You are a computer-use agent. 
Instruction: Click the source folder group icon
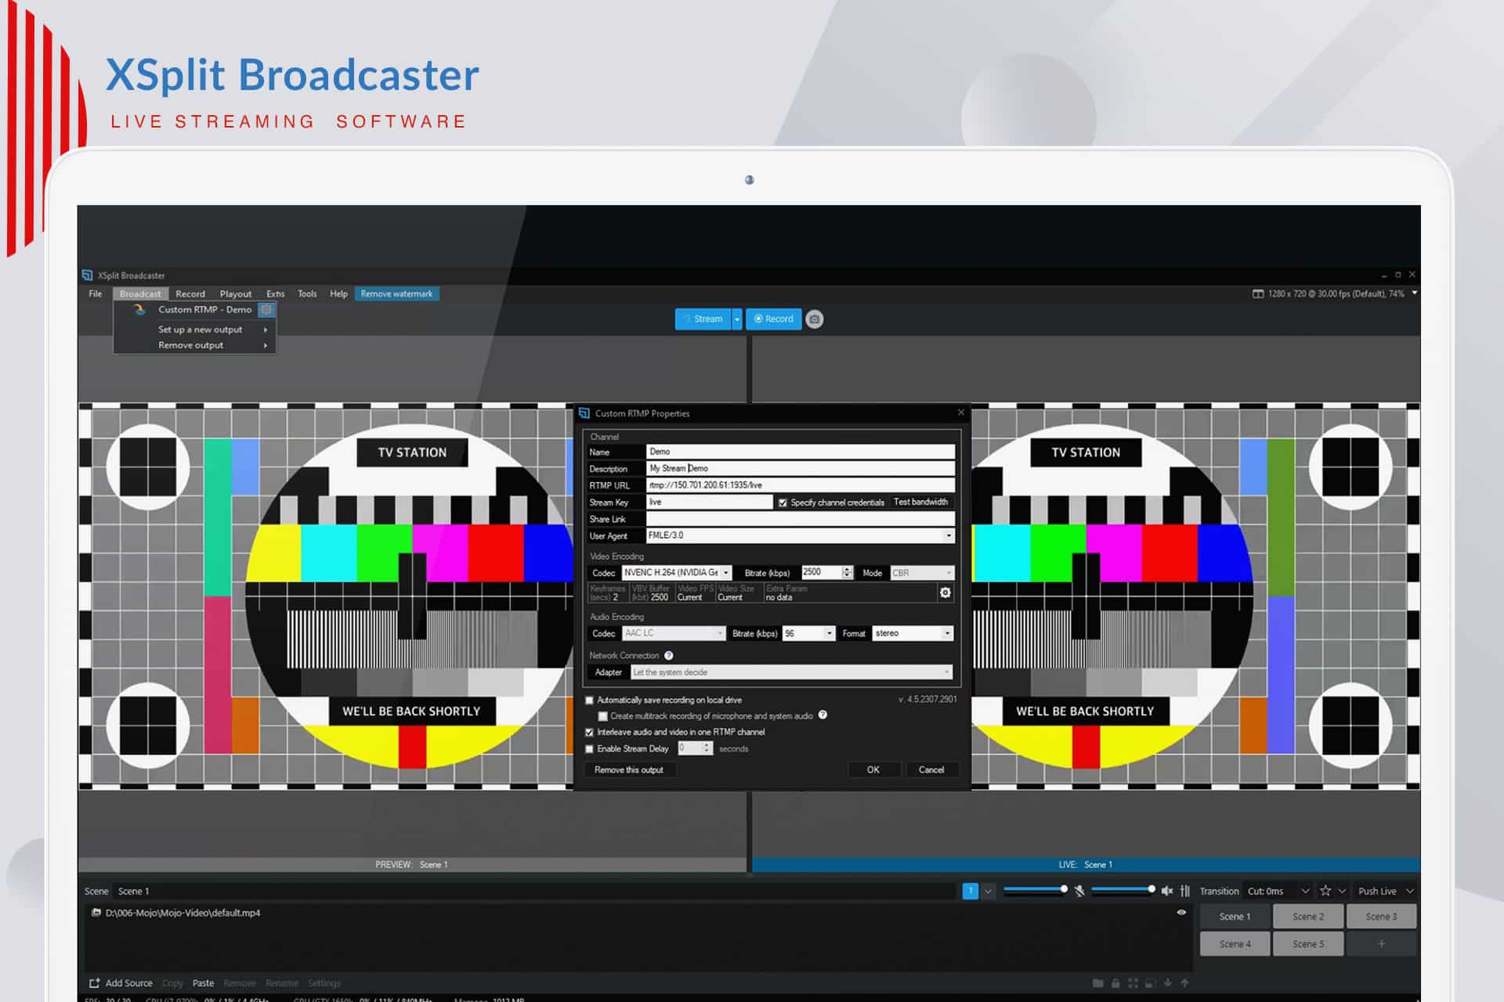[x=1098, y=983]
